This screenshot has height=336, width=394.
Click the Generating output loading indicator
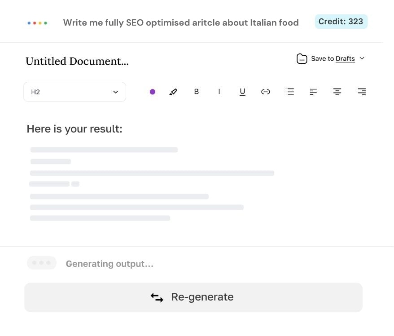tap(41, 263)
